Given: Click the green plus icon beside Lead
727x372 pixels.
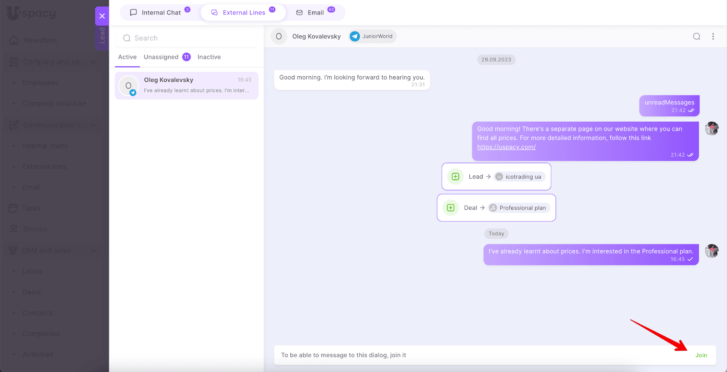Looking at the screenshot, I should pyautogui.click(x=455, y=177).
